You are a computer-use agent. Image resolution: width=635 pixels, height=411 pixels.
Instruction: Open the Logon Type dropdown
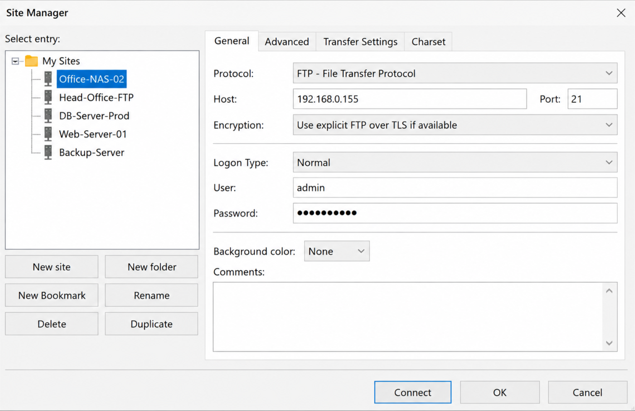(x=455, y=162)
